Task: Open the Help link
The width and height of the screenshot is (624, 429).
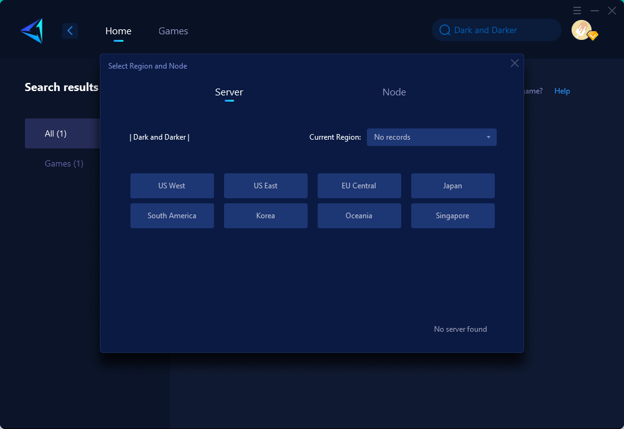Action: [x=562, y=91]
